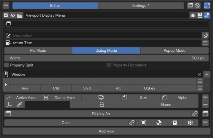Toggle the Alt modifier
Image resolution: width=213 pixels, height=138 pixels.
click(118, 88)
